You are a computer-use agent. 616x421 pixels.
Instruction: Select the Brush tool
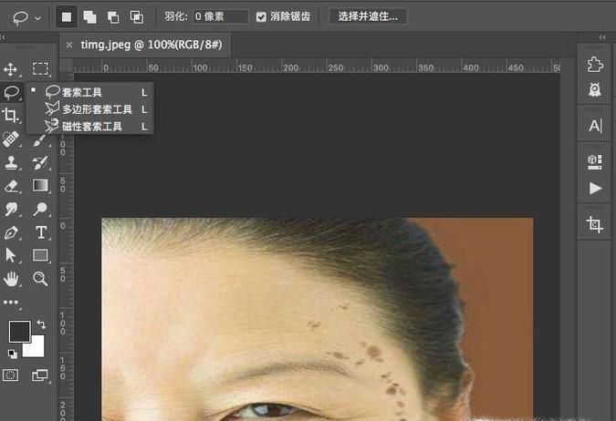(x=40, y=139)
